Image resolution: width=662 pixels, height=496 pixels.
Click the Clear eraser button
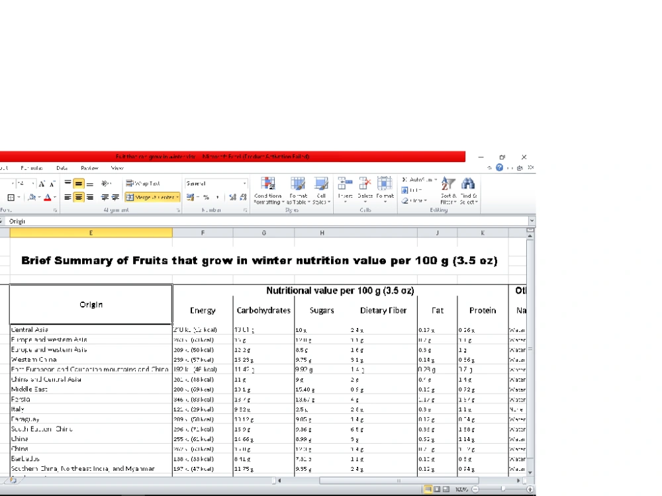414,201
